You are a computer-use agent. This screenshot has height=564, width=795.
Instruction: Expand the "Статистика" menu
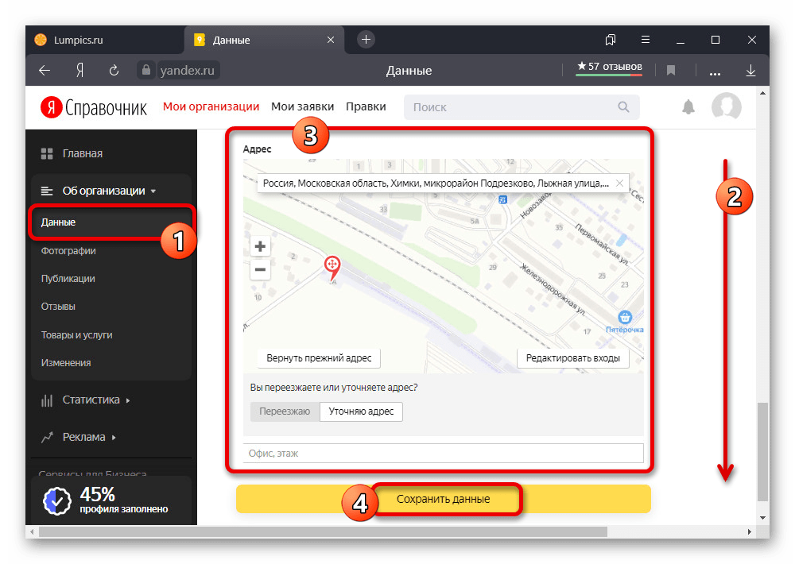(91, 400)
